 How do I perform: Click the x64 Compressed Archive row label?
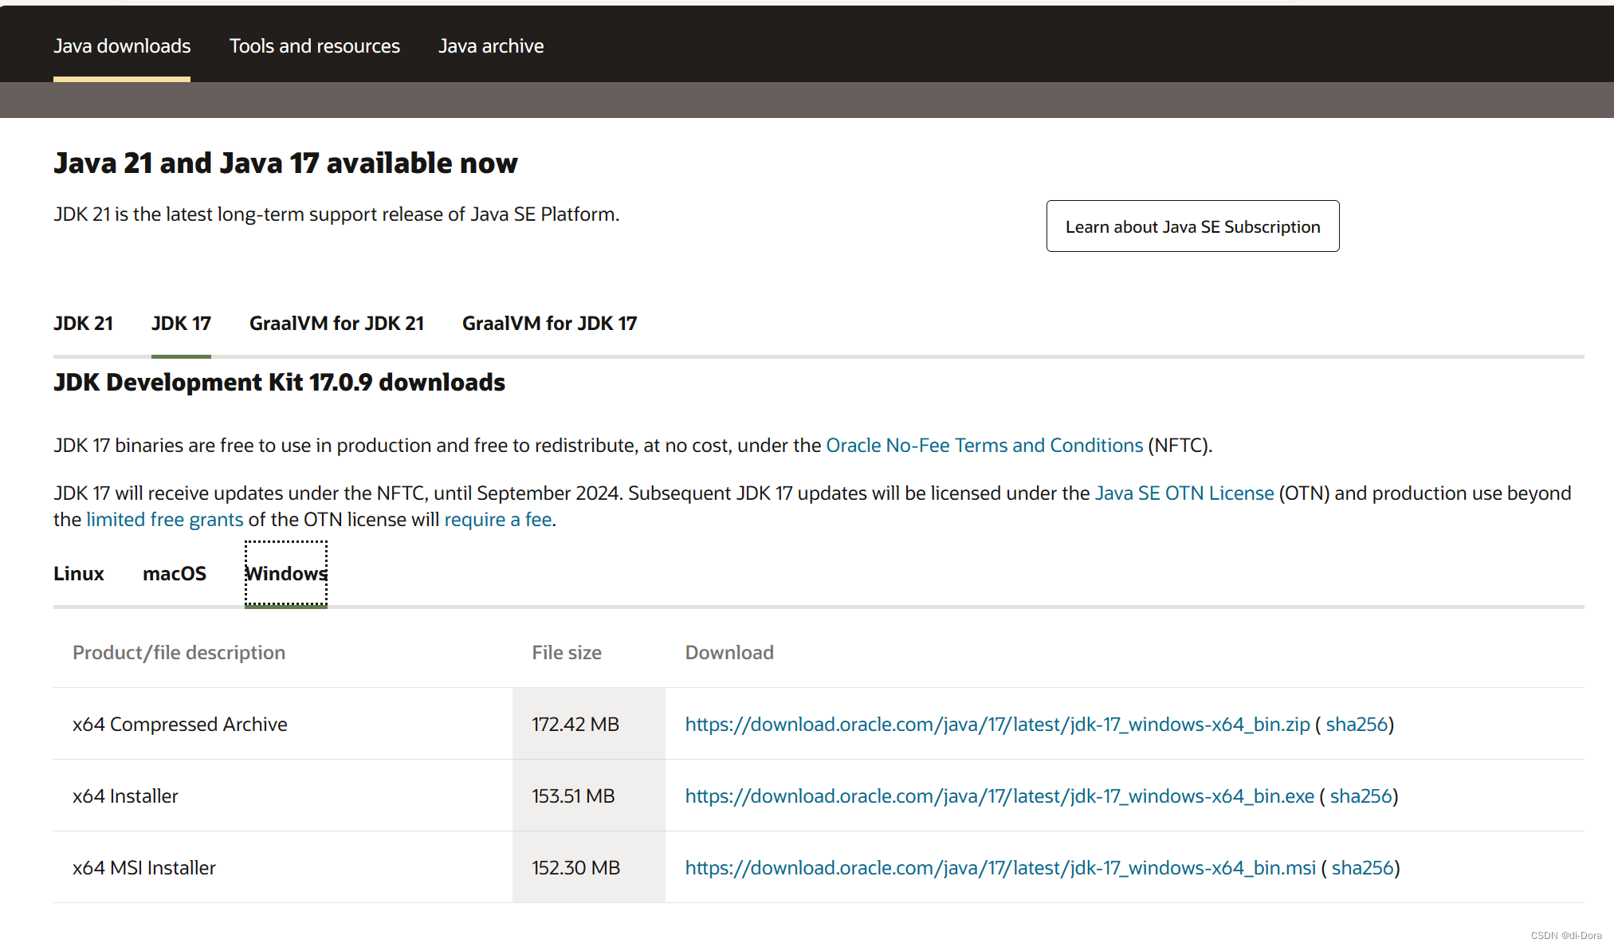(x=180, y=725)
